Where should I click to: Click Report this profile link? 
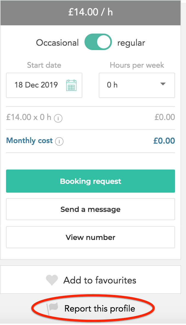[100, 308]
